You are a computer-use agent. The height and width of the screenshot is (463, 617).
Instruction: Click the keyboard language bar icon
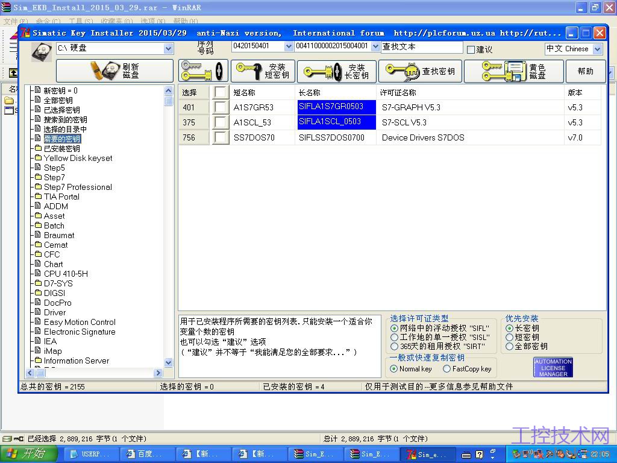[x=466, y=455]
